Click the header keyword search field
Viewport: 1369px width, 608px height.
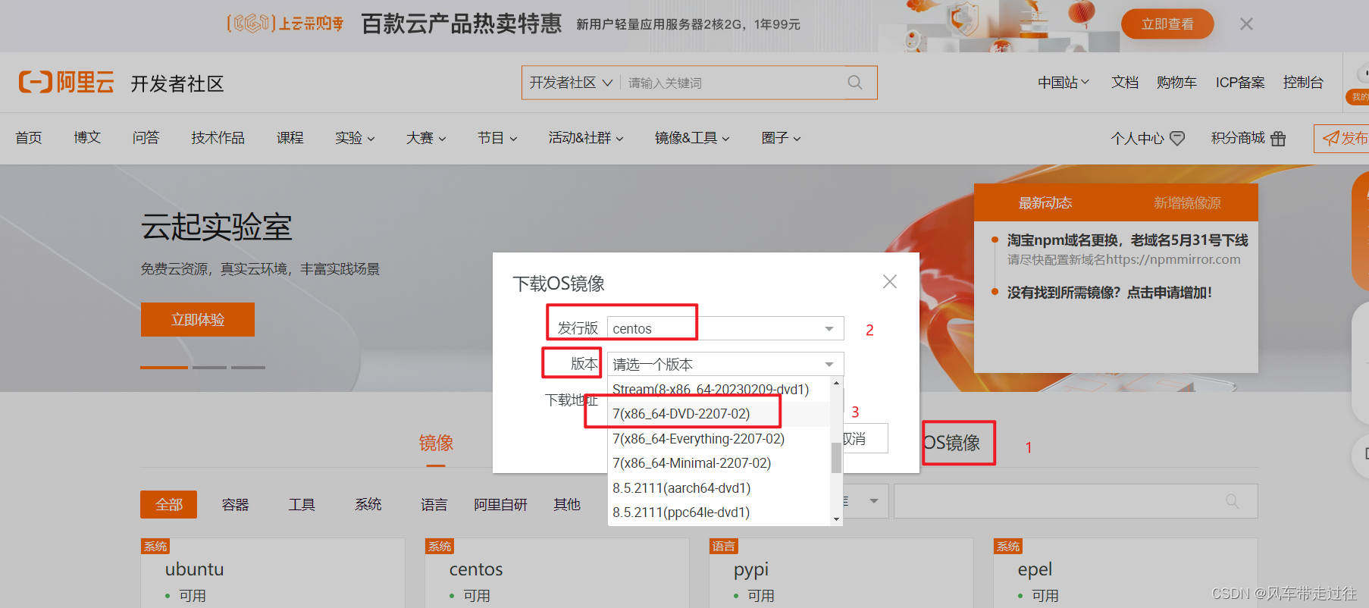[731, 83]
